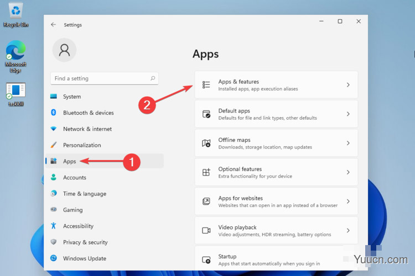Click the Apps sidebar icon
Image resolution: width=415 pixels, height=276 pixels.
coord(54,161)
